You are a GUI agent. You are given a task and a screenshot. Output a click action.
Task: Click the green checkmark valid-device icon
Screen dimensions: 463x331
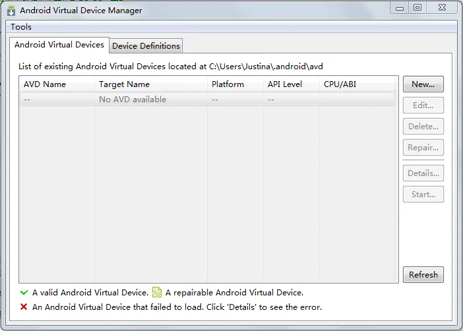(24, 293)
